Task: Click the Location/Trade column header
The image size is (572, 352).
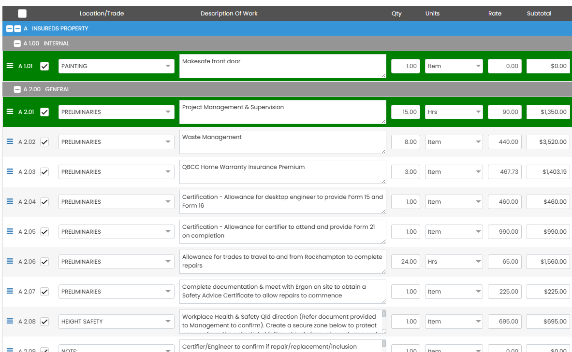Action: pos(102,14)
